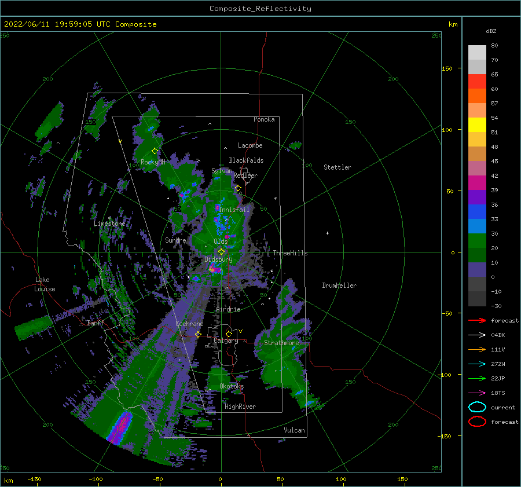Image resolution: width=521 pixels, height=487 pixels.
Task: Click the asterisk marker east of Innisfail
Action: click(x=275, y=199)
